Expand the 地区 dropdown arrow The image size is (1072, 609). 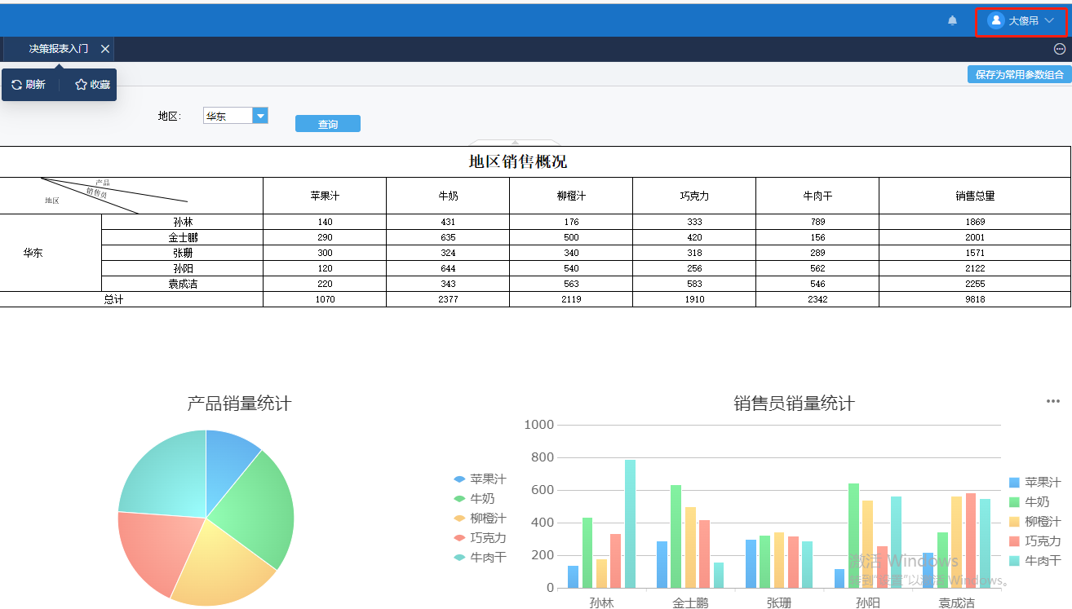[x=260, y=115]
